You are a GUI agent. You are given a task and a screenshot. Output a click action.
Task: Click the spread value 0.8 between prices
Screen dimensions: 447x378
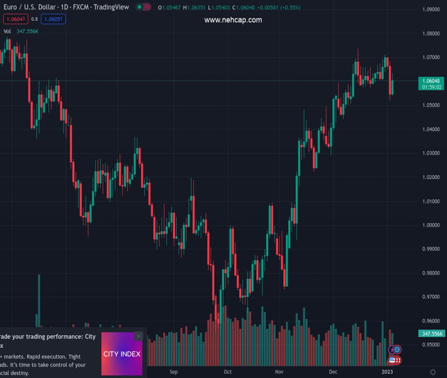(35, 20)
